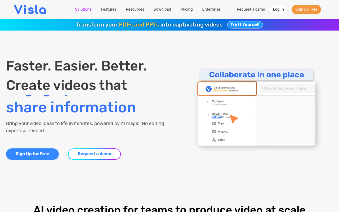Click the gradient promo banner strip
The height and width of the screenshot is (212, 339).
point(40,24)
